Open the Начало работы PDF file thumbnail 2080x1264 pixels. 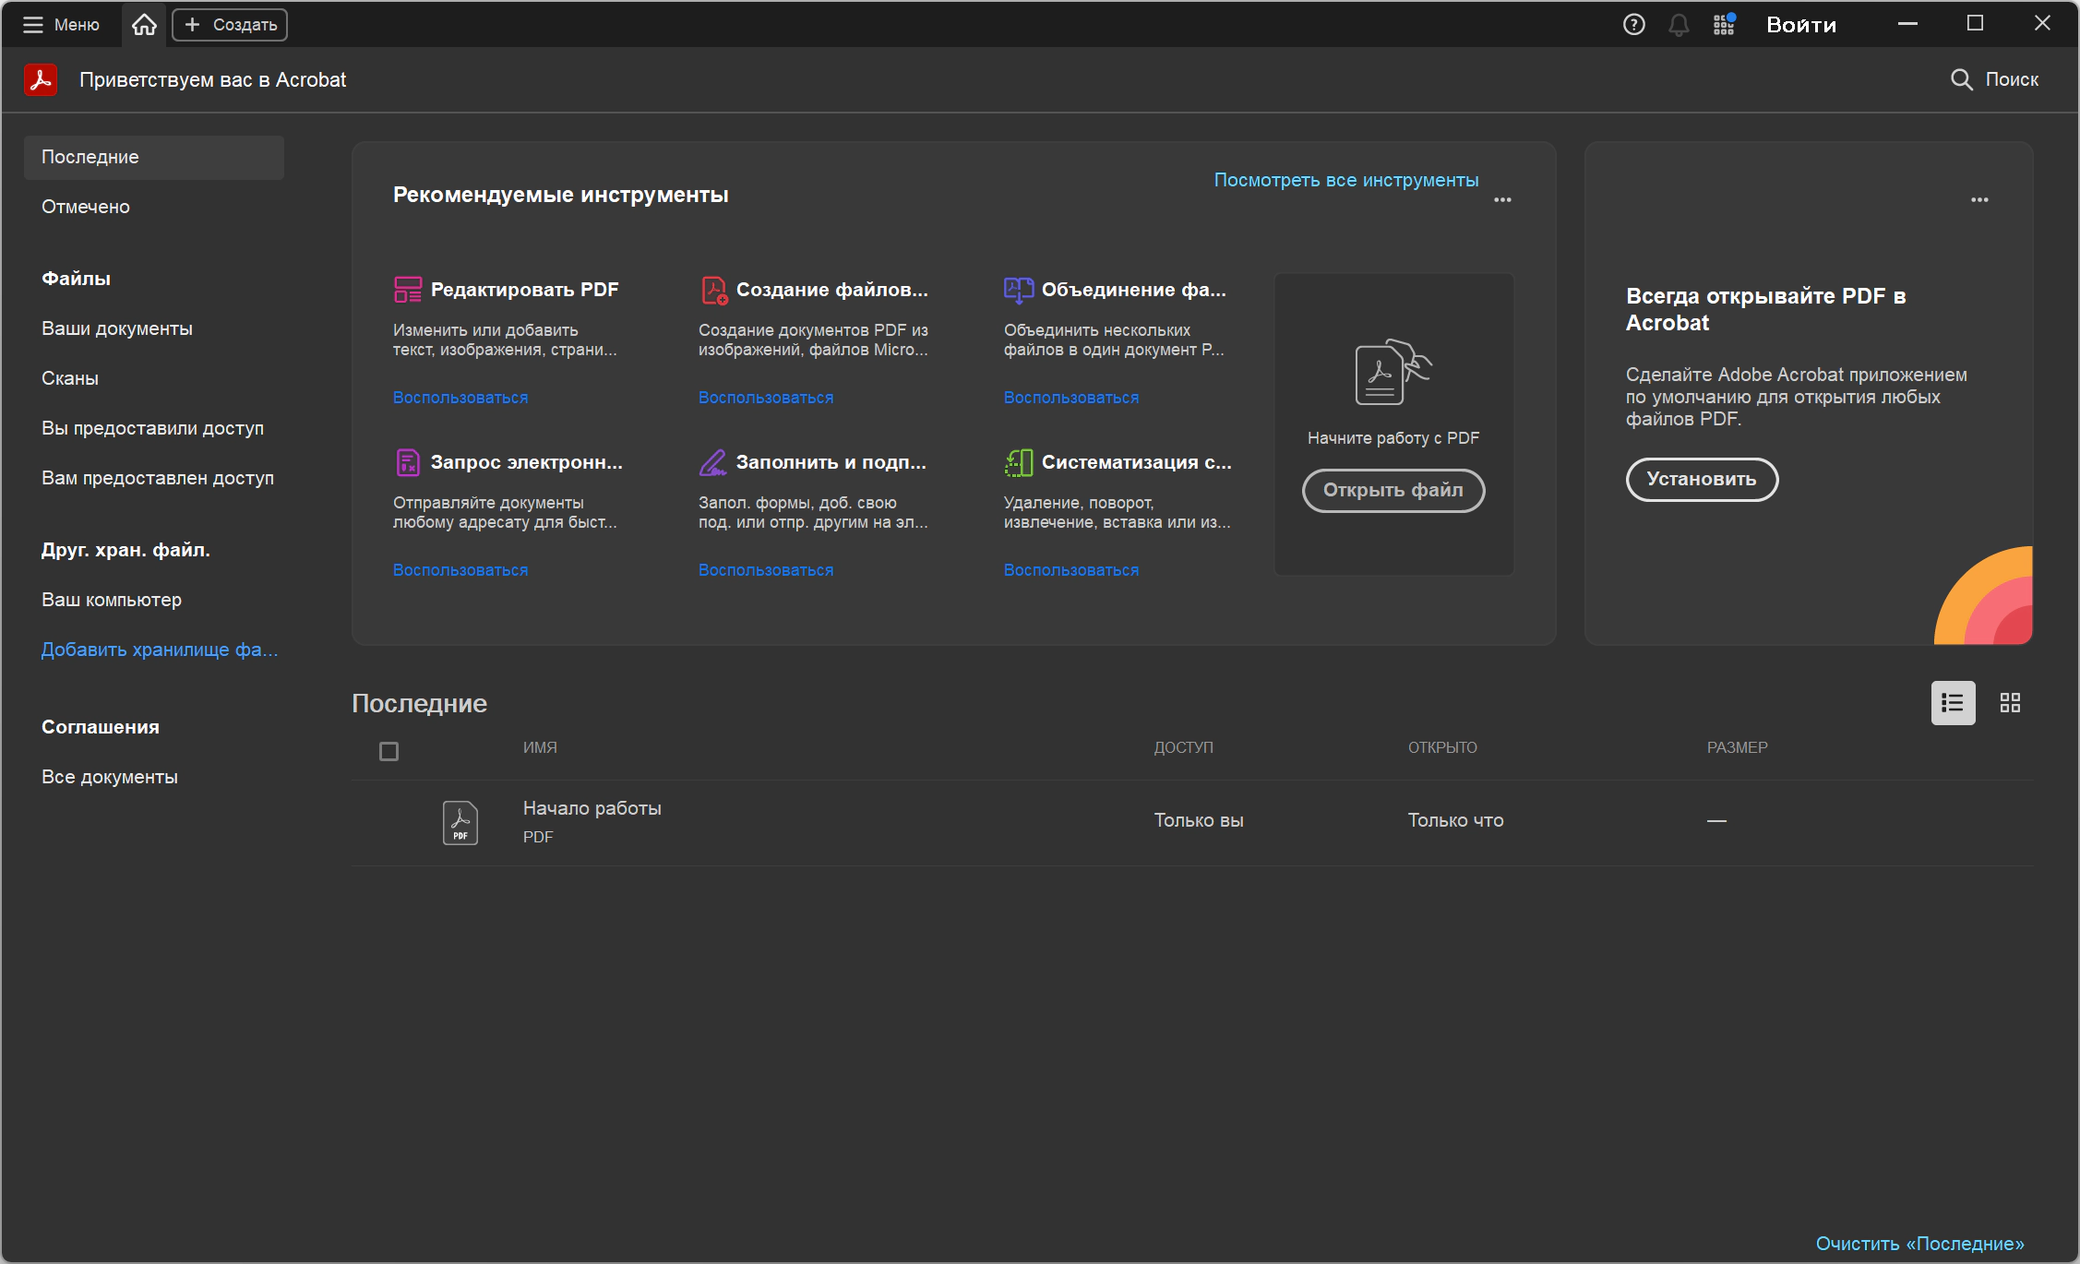460,822
